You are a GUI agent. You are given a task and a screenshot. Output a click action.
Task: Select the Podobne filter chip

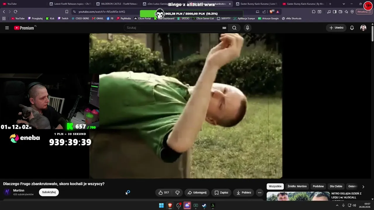[x=318, y=186]
